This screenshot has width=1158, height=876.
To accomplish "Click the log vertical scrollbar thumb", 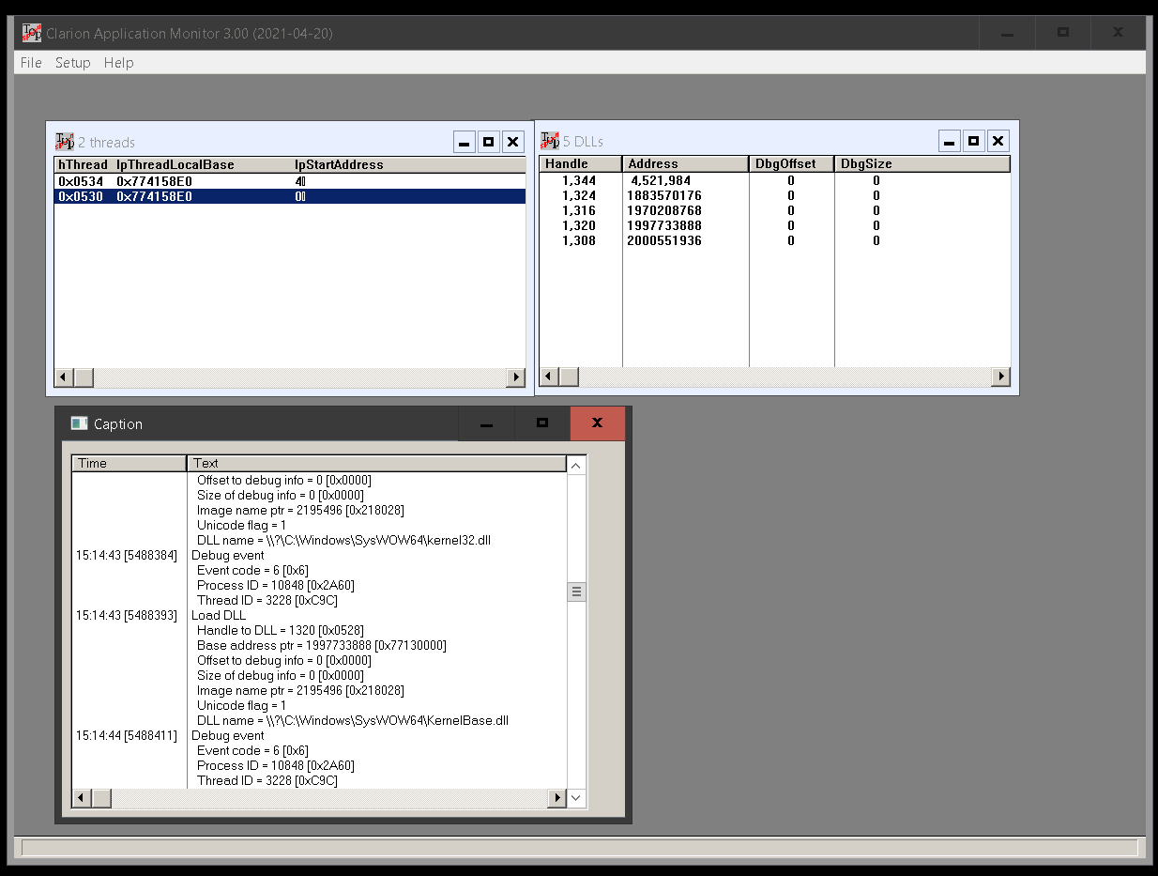I will 576,592.
